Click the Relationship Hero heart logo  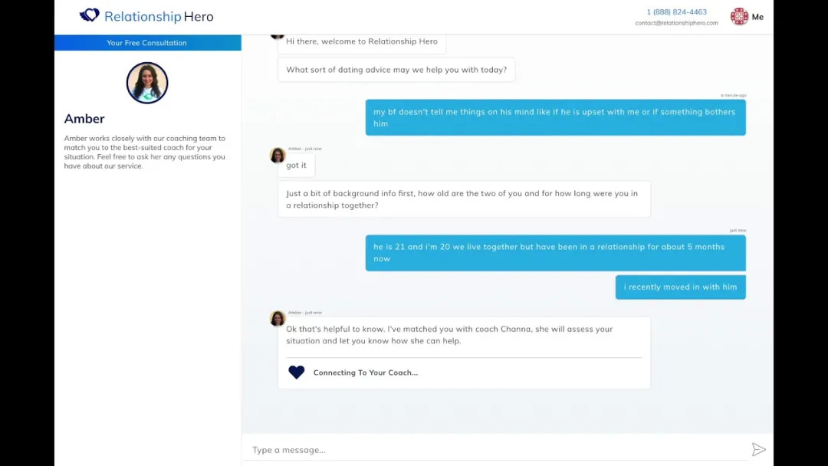(90, 15)
